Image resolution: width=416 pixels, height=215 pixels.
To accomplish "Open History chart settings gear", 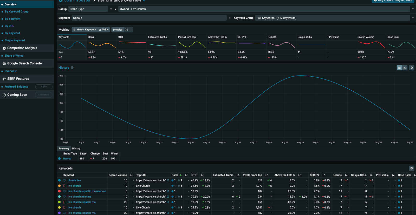I will coord(412,68).
